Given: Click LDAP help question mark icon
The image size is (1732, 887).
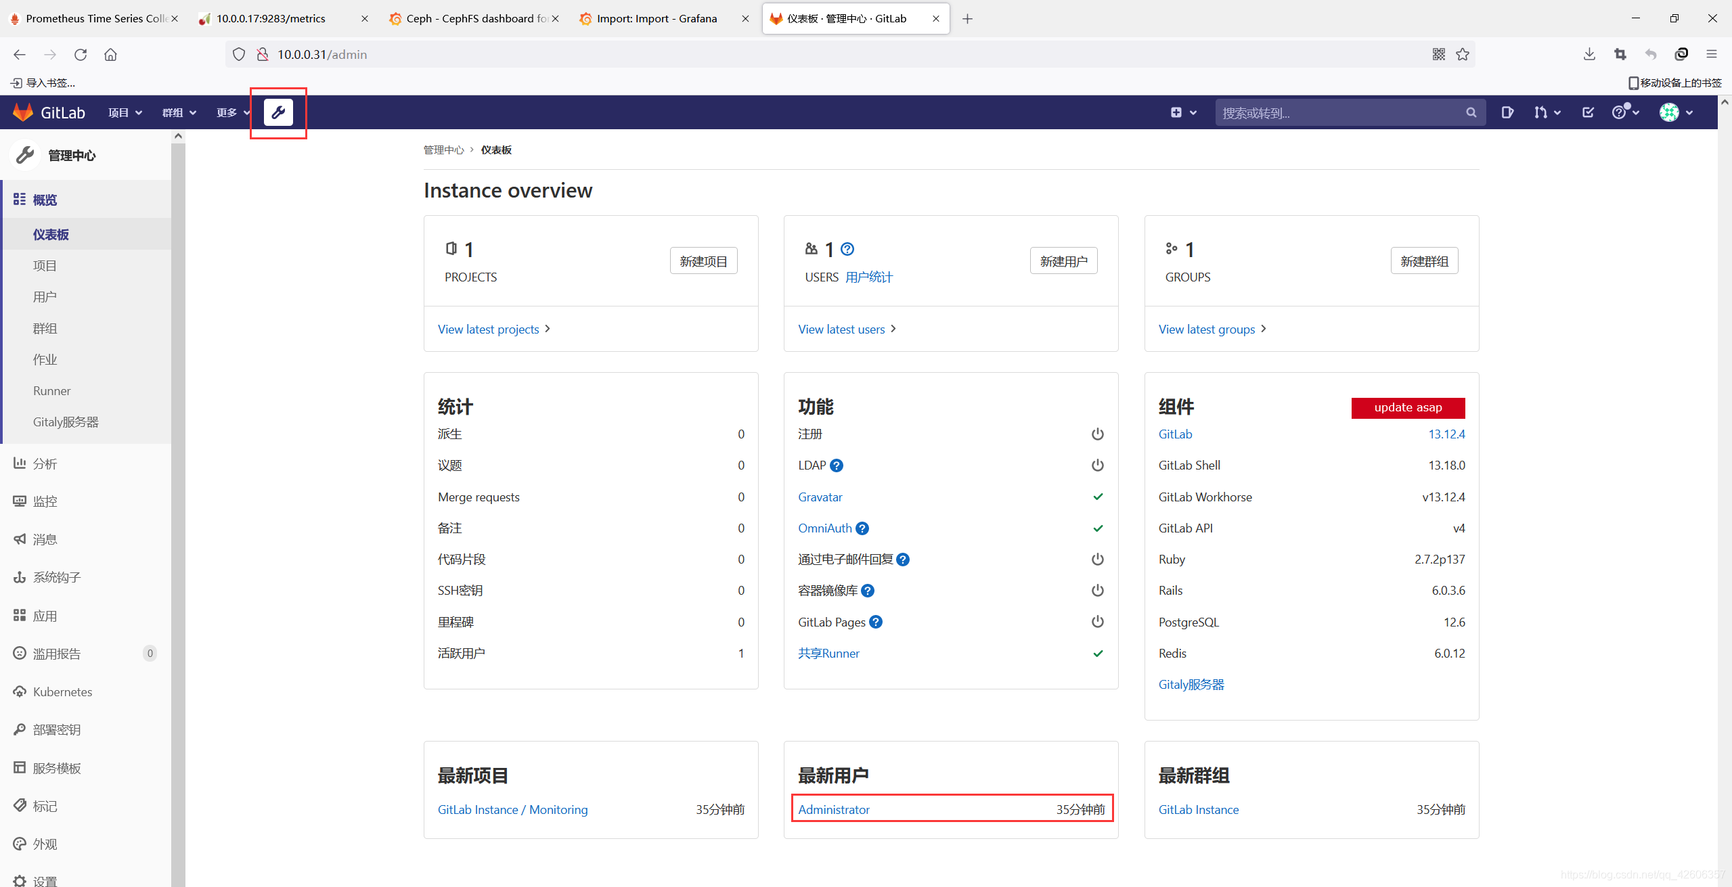Looking at the screenshot, I should point(837,465).
